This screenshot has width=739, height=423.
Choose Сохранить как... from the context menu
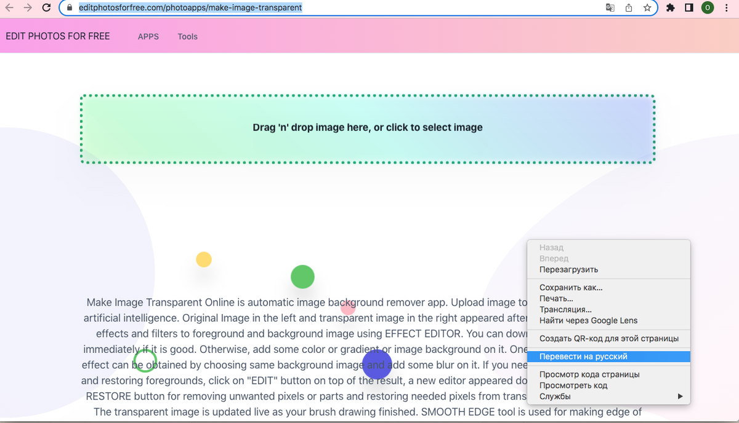coord(608,287)
